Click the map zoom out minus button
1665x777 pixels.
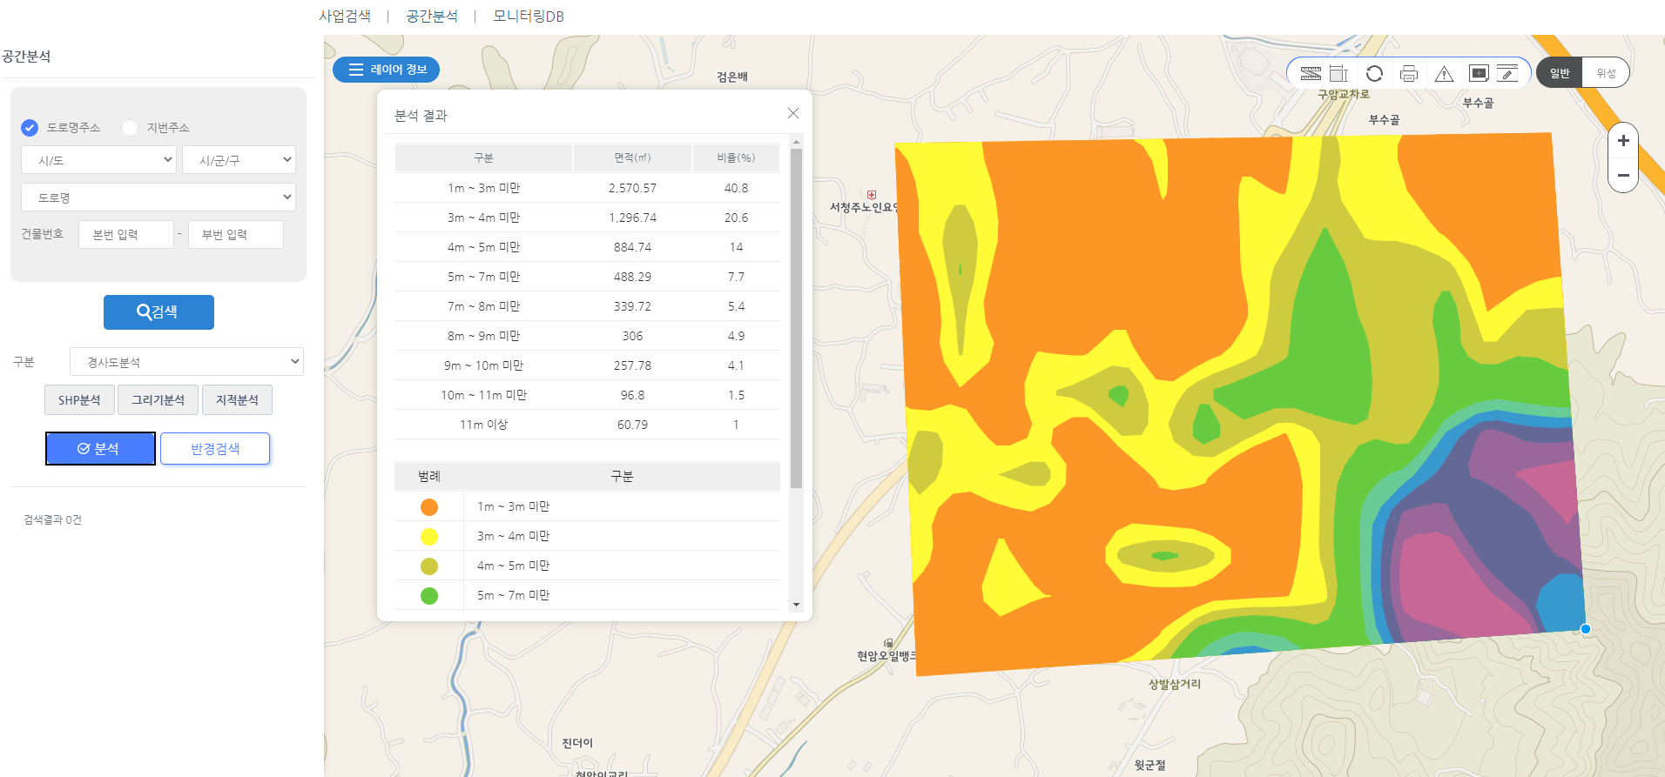[x=1623, y=175]
